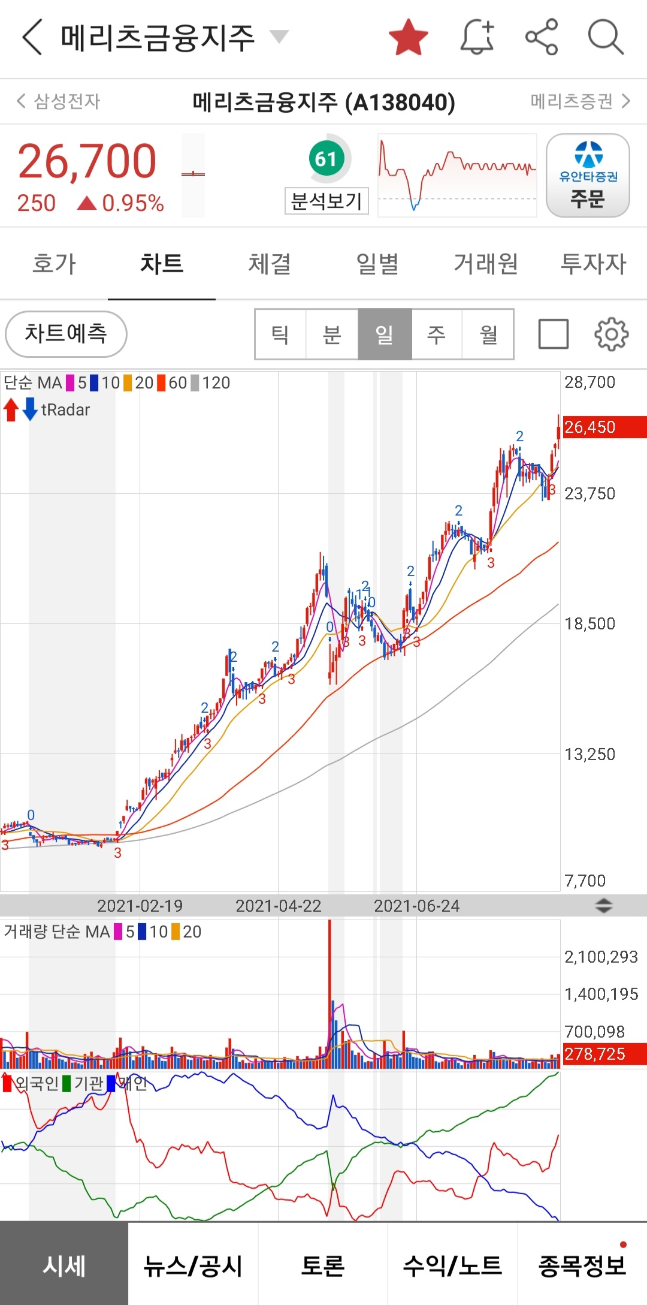647x1305 pixels.
Task: Select 월 monthly chart interval
Action: [x=488, y=334]
